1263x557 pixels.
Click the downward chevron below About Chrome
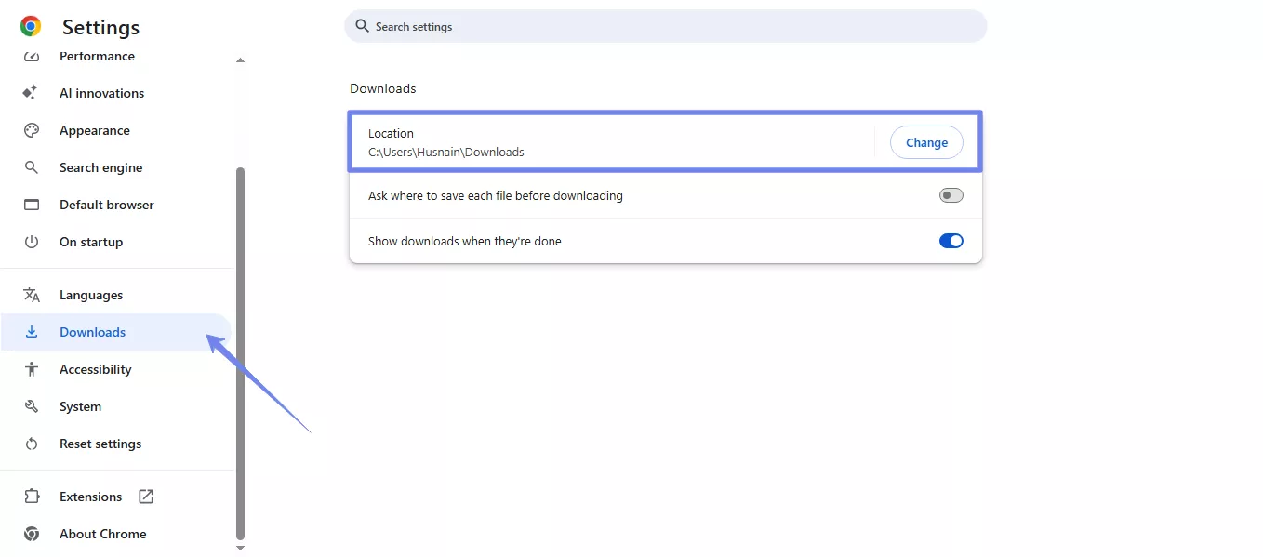coord(240,549)
